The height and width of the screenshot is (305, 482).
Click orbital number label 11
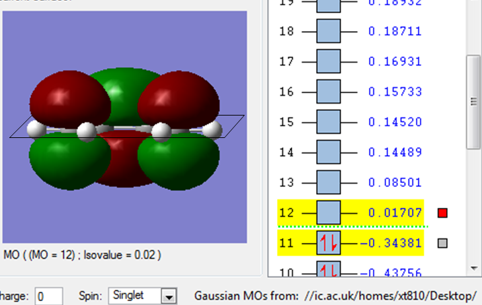click(x=286, y=243)
